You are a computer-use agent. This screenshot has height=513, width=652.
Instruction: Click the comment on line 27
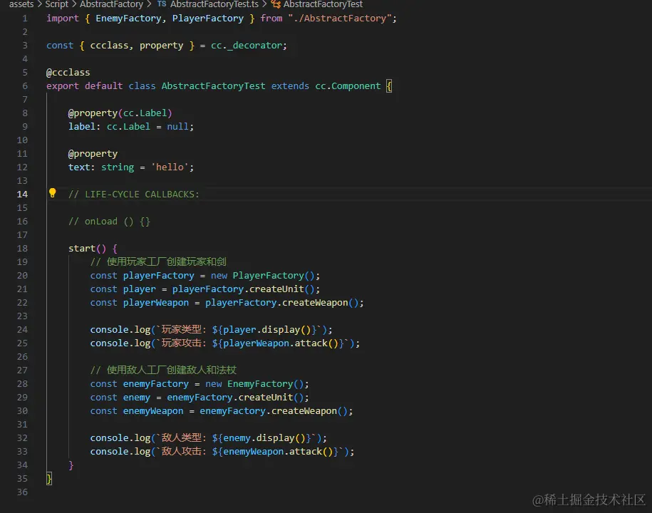pyautogui.click(x=163, y=370)
